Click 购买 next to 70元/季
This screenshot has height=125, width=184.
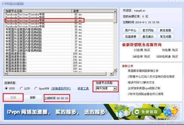coord(175,50)
